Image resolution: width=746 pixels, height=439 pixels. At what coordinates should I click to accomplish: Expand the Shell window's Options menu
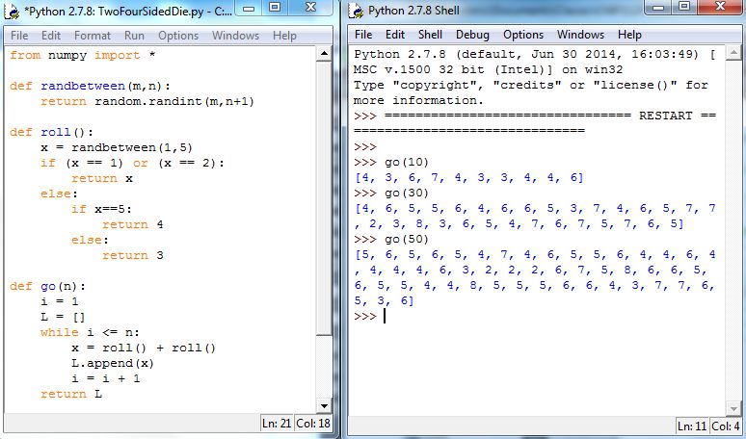pos(523,35)
